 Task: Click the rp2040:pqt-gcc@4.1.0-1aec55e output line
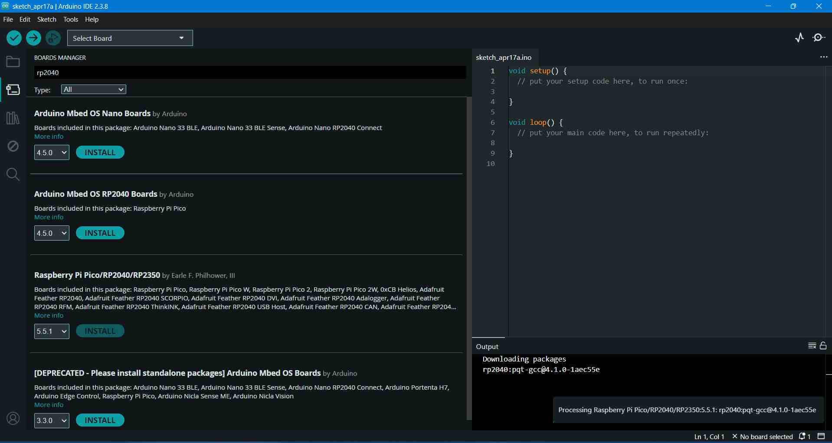541,370
